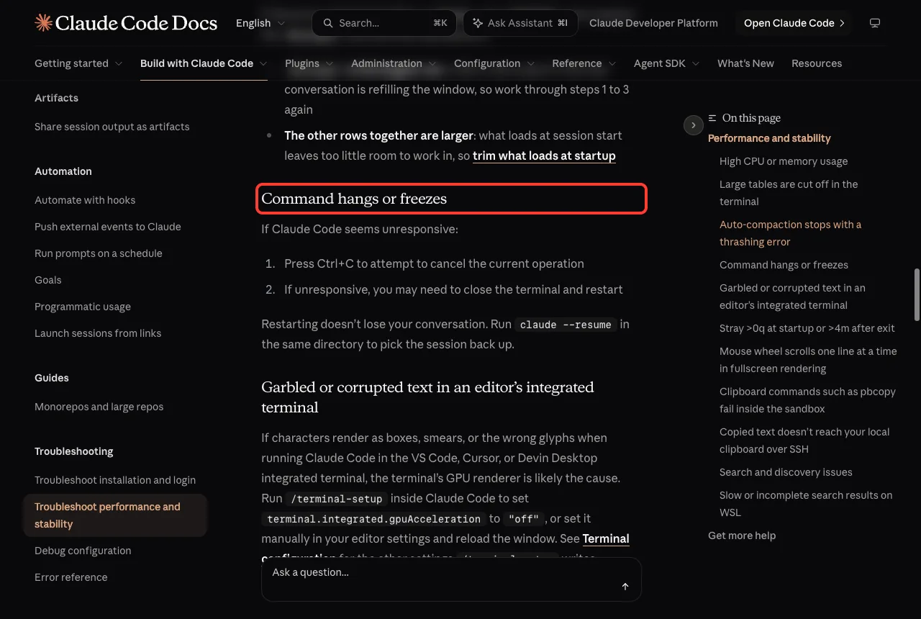Open Programmatic usage page
The image size is (921, 619).
pos(83,307)
